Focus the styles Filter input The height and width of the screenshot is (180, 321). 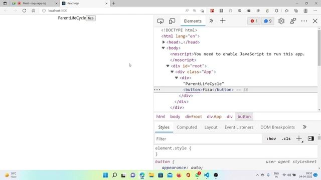208,139
